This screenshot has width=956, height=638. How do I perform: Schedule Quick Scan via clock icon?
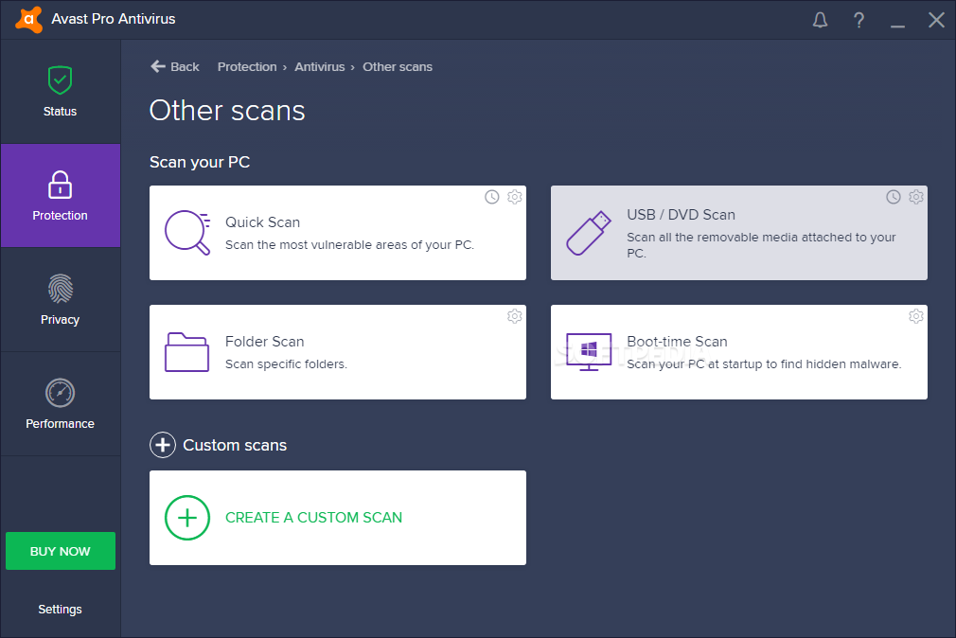(x=492, y=197)
